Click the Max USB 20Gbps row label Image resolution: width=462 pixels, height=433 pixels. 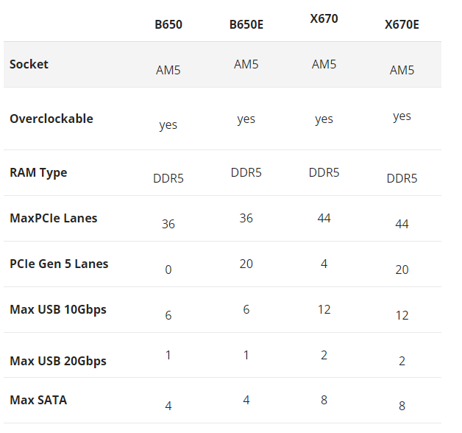coord(58,361)
